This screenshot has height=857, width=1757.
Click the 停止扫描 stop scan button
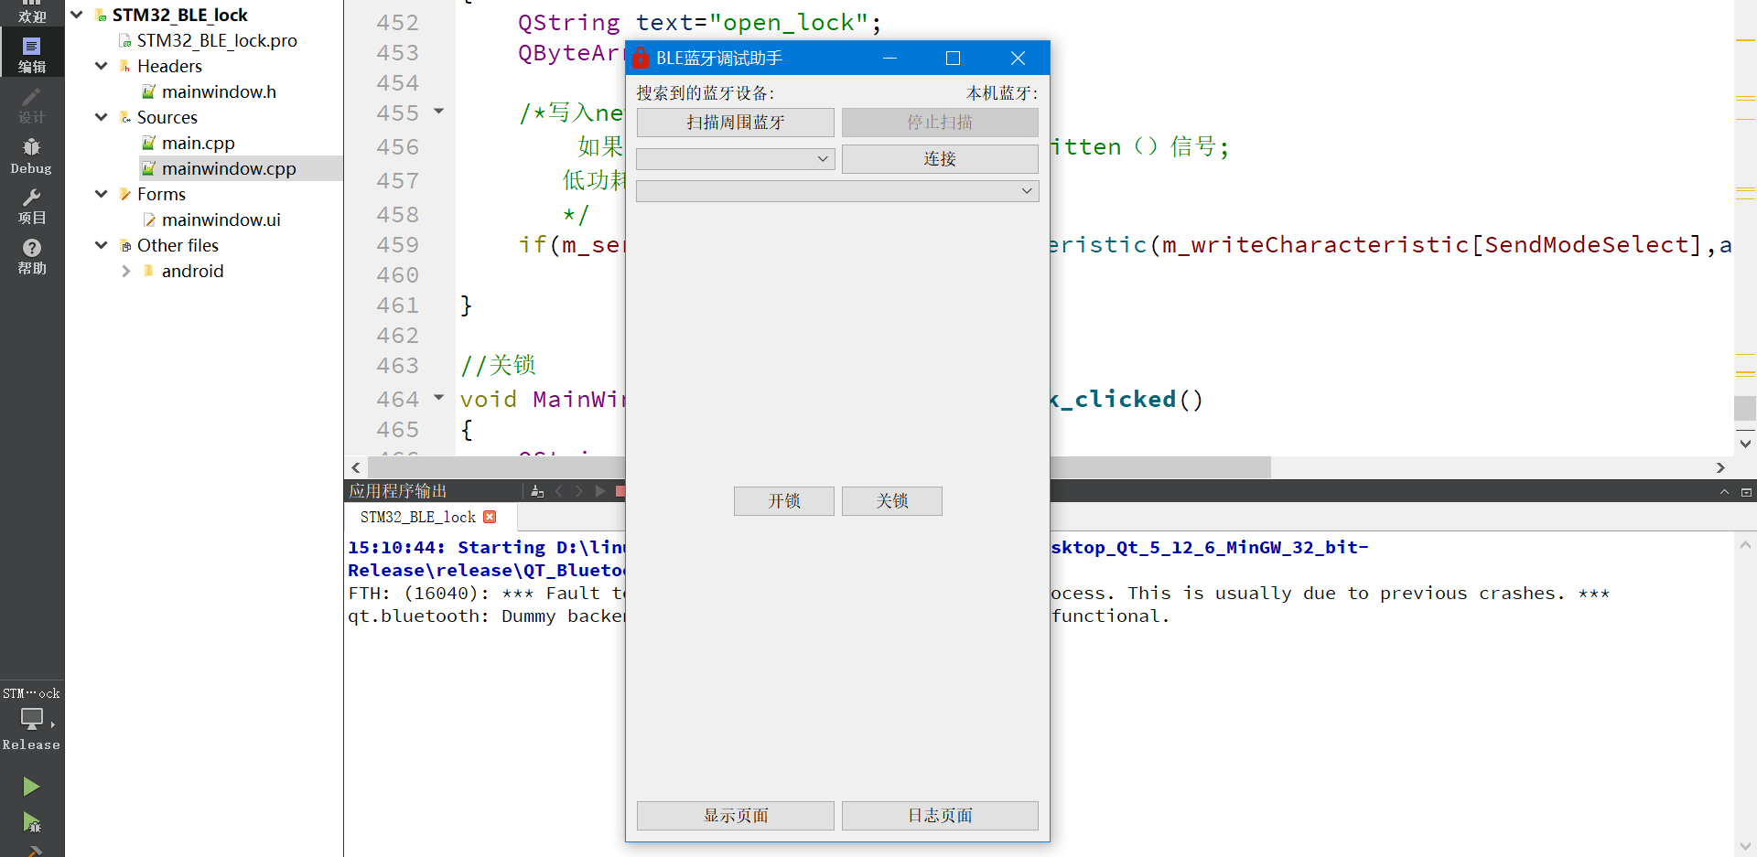940,123
